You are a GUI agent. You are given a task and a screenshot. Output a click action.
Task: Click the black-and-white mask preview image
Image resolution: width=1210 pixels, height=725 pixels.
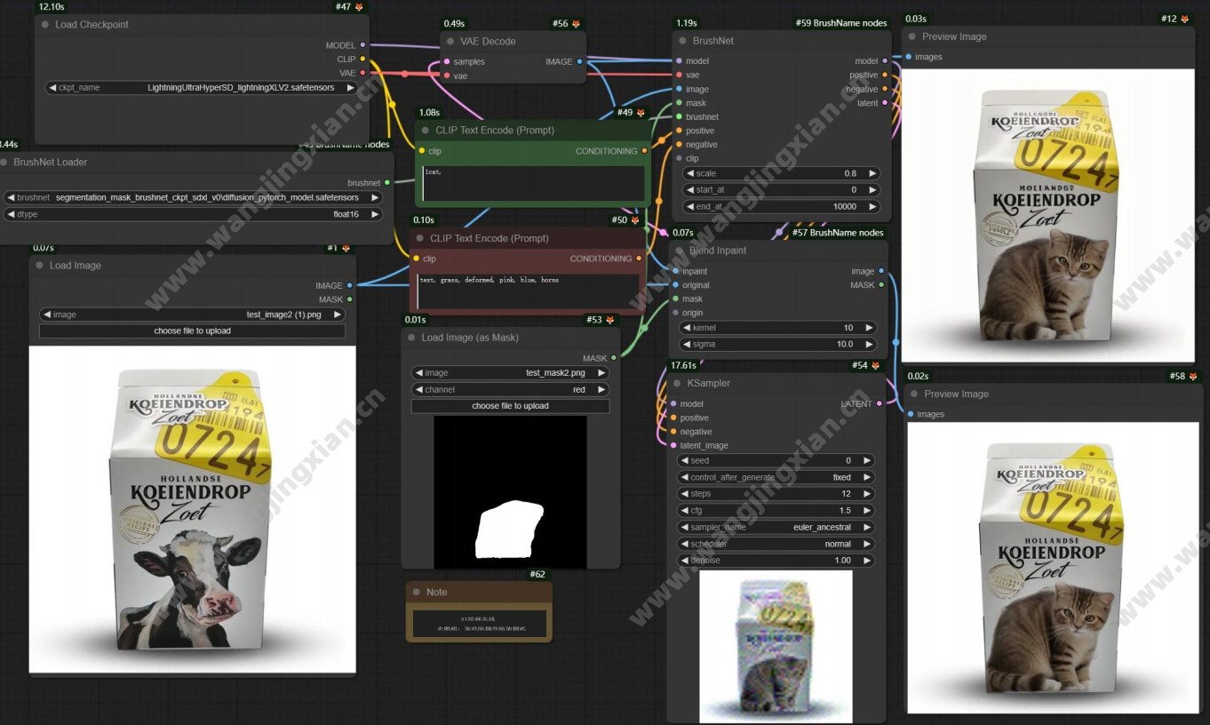510,492
